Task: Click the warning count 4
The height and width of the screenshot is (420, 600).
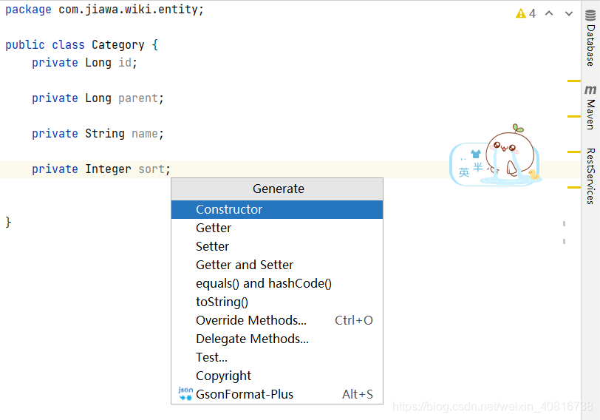Action: pyautogui.click(x=532, y=14)
